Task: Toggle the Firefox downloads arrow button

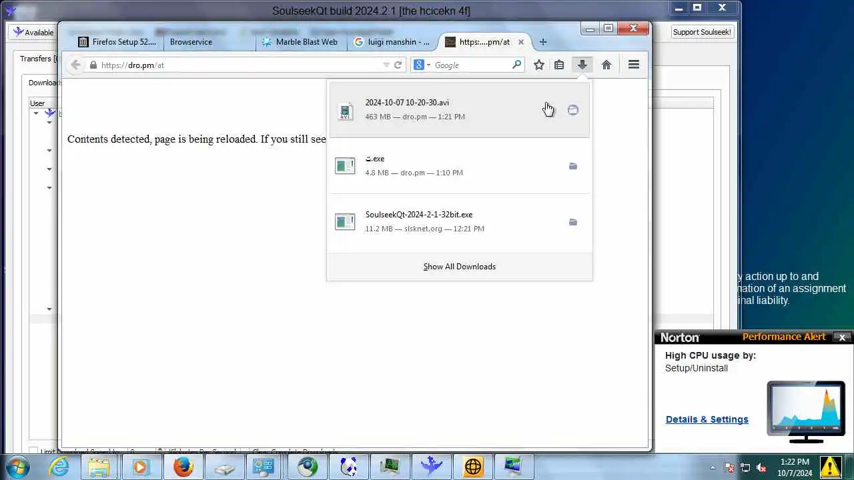Action: 582,65
